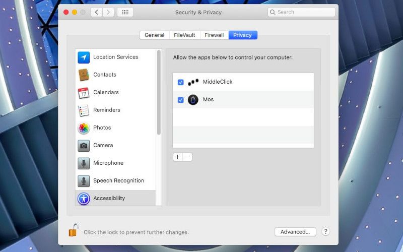Click the Reminders list icon

tap(84, 110)
